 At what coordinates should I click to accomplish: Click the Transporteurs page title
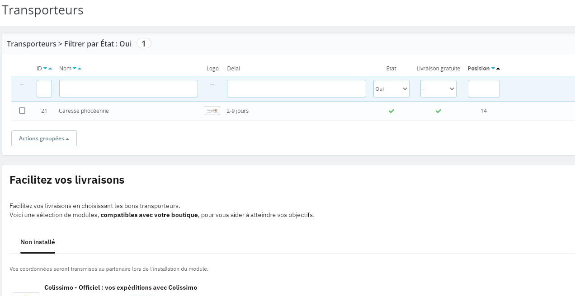coord(42,10)
